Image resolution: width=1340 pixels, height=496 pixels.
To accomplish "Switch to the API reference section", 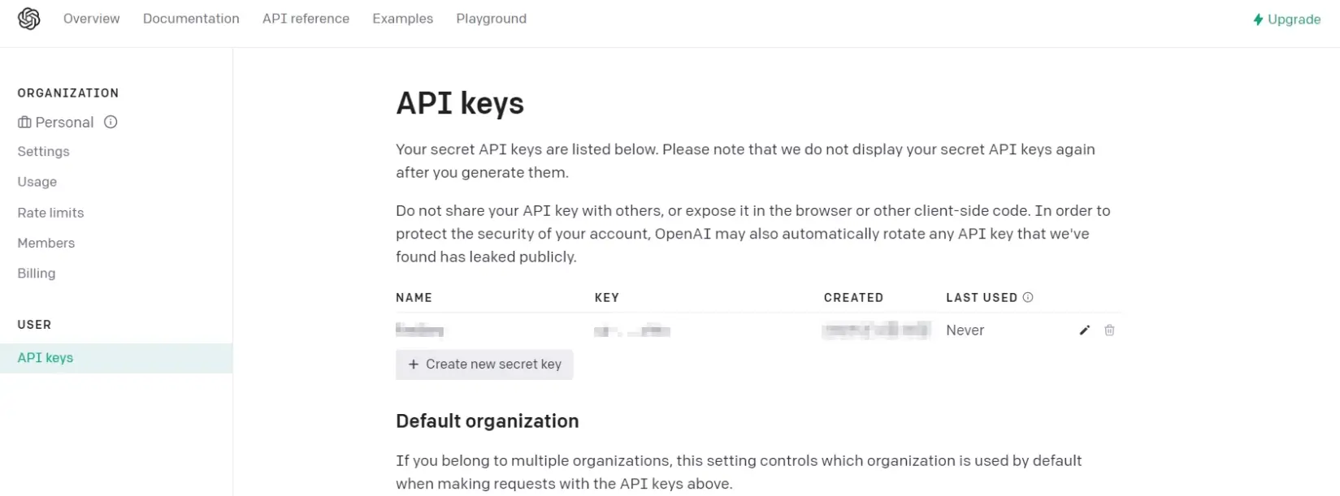I will (x=306, y=18).
